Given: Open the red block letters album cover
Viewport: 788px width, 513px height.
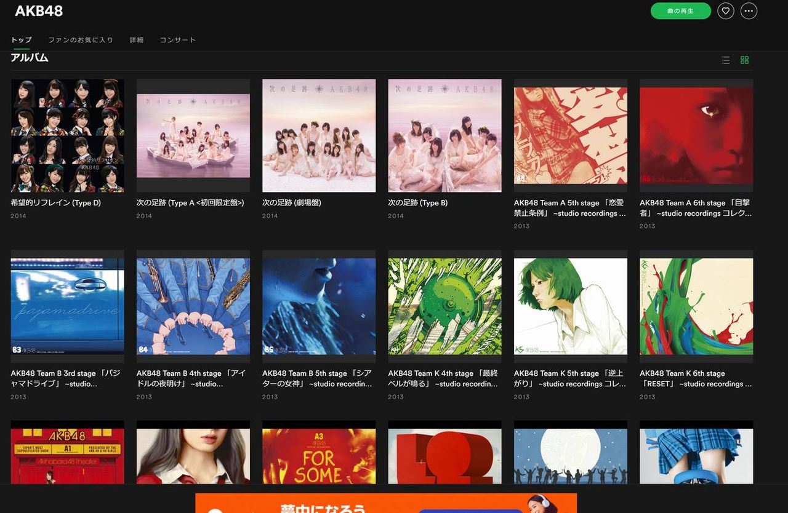Looking at the screenshot, I should tap(445, 452).
